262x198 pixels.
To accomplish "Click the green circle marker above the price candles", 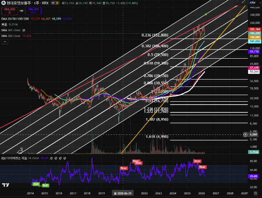I will [x=206, y=14].
